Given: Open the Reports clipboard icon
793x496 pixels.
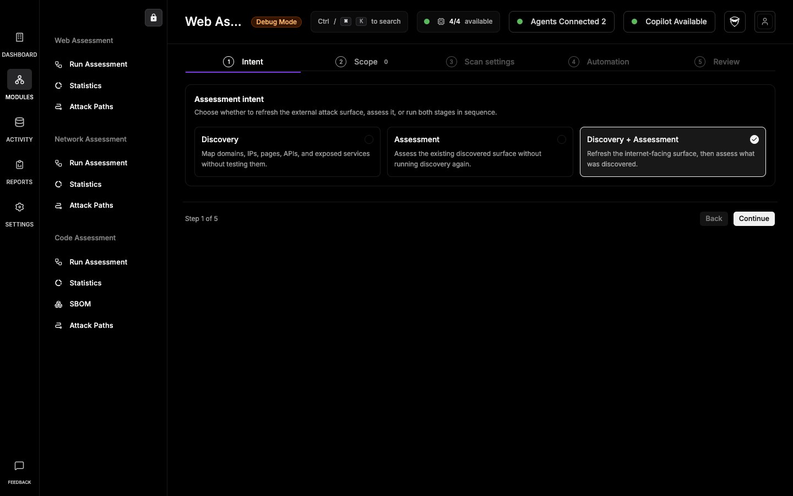Looking at the screenshot, I should coord(19,165).
